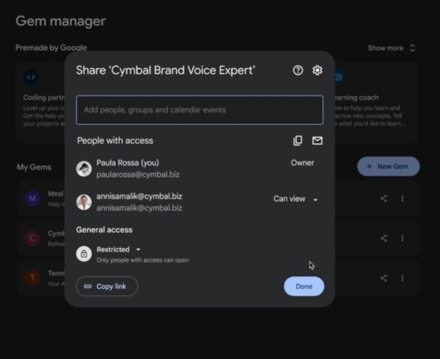Viewport: 440px width, 359px height.
Task: Click annisamalik's profile avatar
Action: coord(83,202)
